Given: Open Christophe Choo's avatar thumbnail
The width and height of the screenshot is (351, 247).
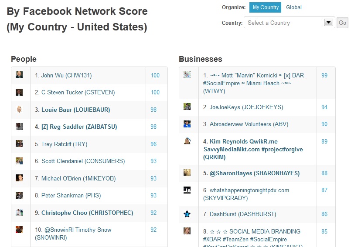Looking at the screenshot, I should (x=19, y=212).
